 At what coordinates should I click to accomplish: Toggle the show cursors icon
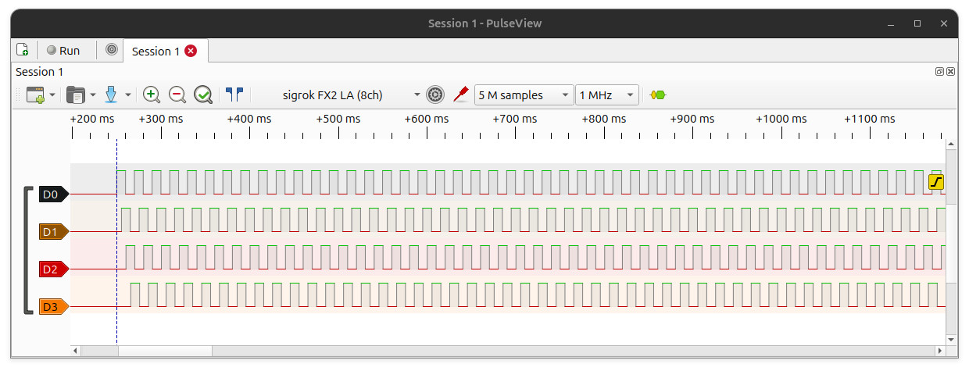coord(234,95)
